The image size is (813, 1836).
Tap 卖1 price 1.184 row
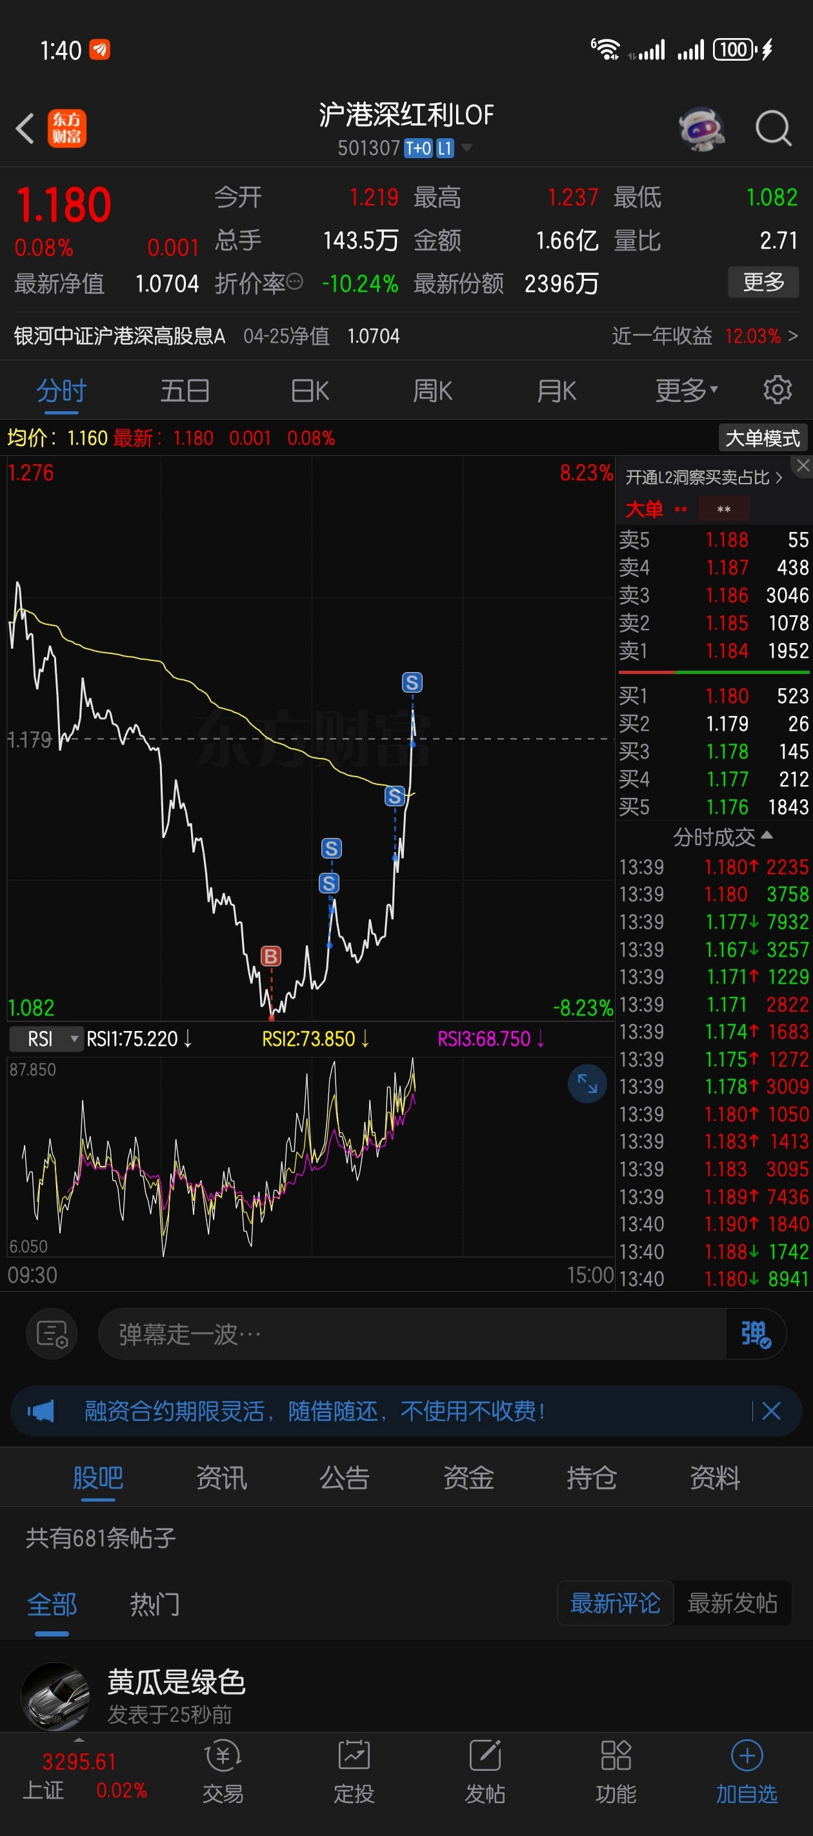point(713,650)
